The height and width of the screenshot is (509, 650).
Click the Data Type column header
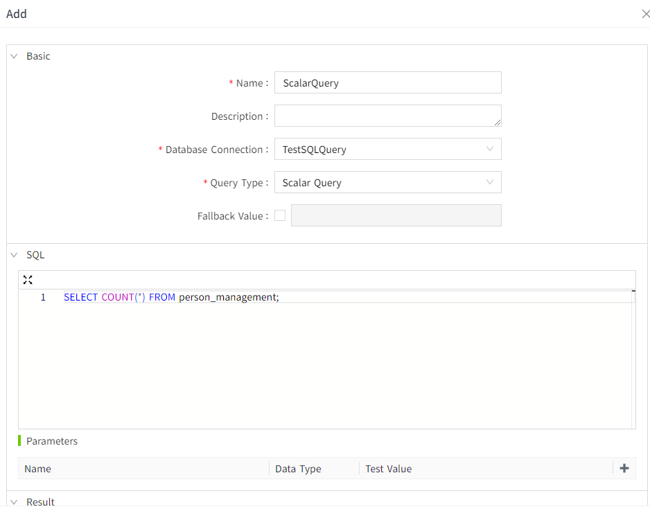(x=298, y=469)
